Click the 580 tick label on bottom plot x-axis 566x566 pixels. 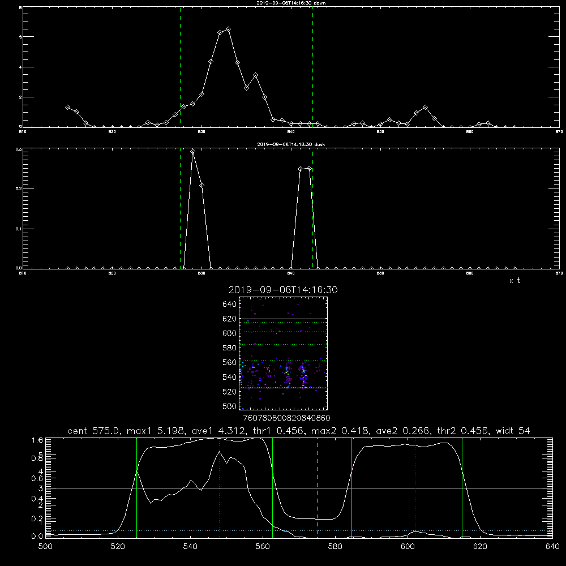(x=335, y=547)
